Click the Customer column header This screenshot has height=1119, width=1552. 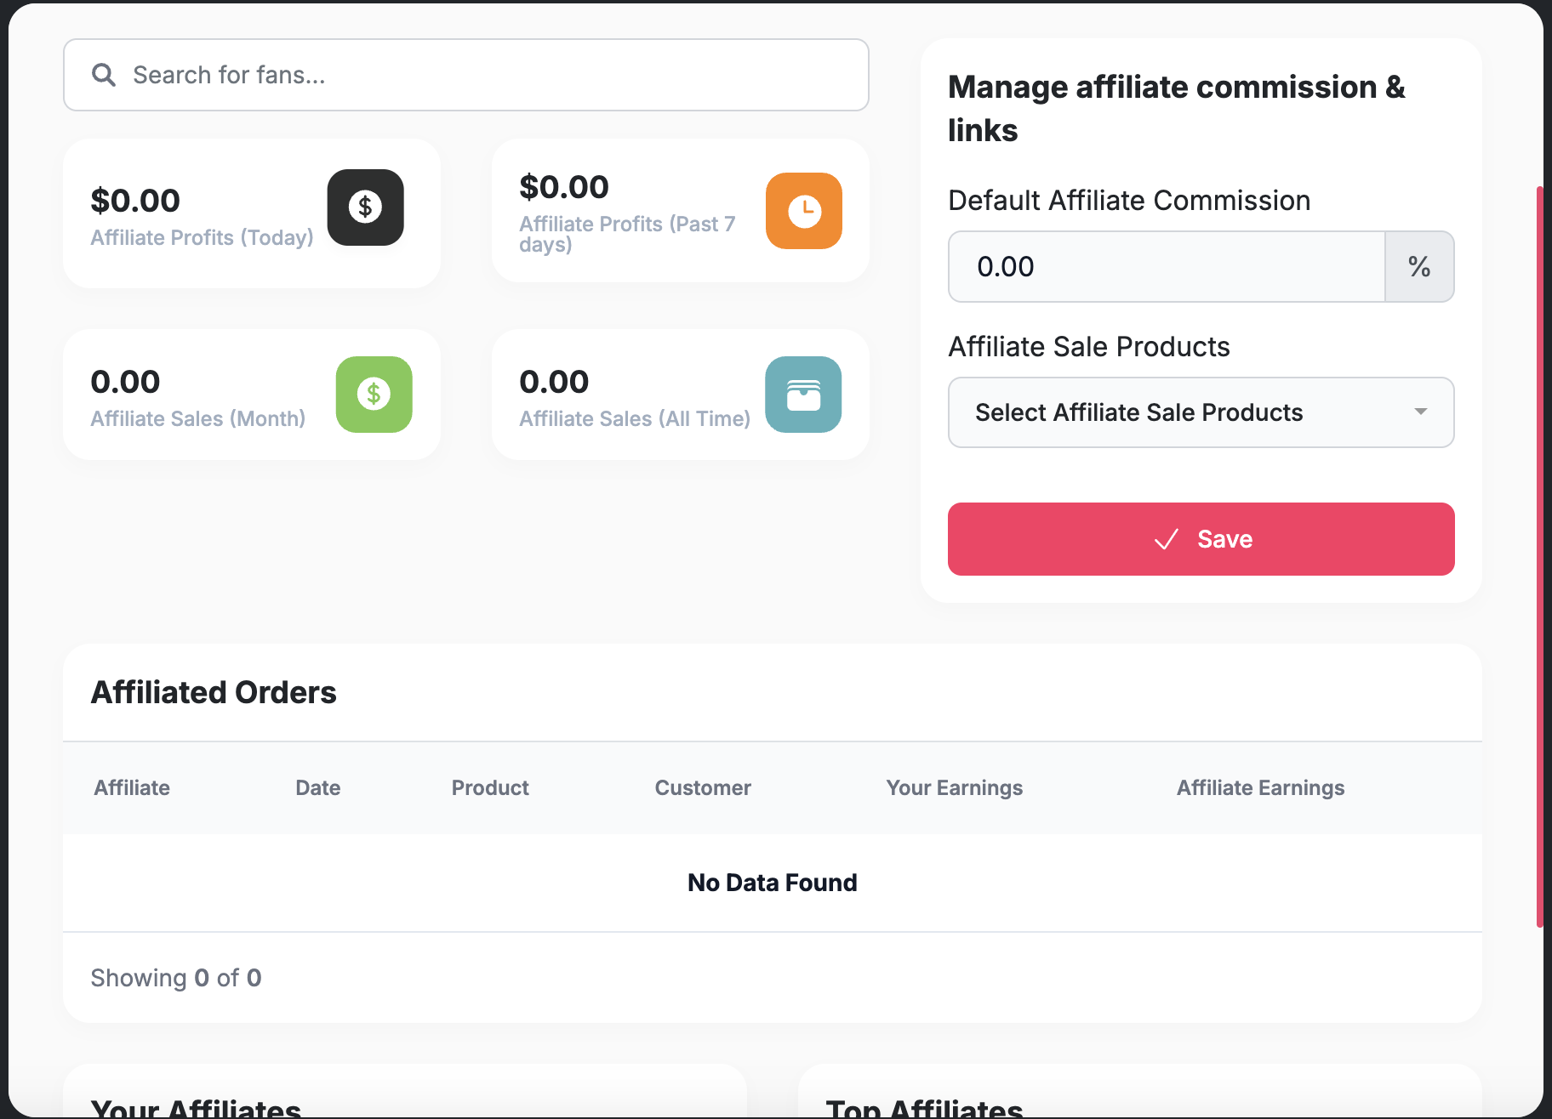703,787
